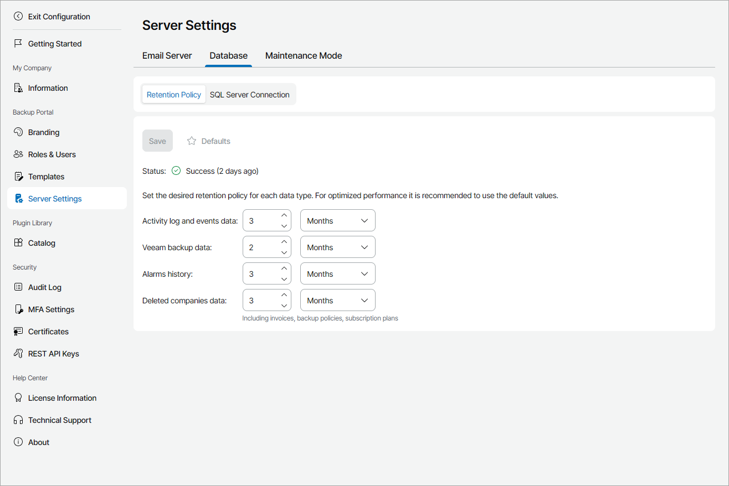729x486 pixels.
Task: Click the Getting Started flag icon
Action: tap(18, 44)
